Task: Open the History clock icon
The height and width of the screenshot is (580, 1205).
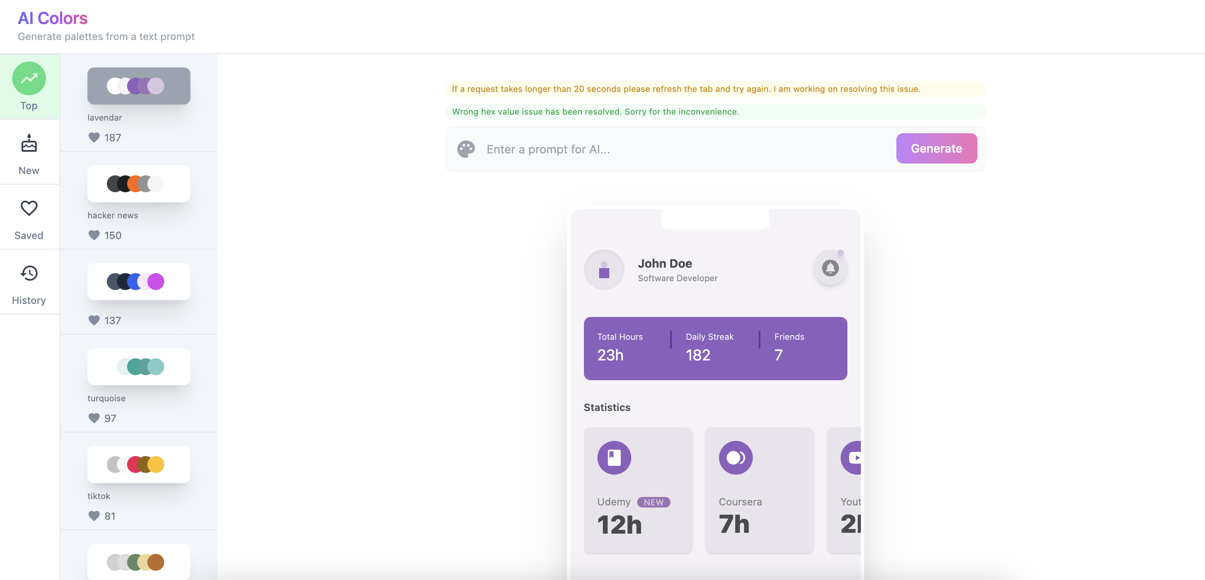Action: 29,273
